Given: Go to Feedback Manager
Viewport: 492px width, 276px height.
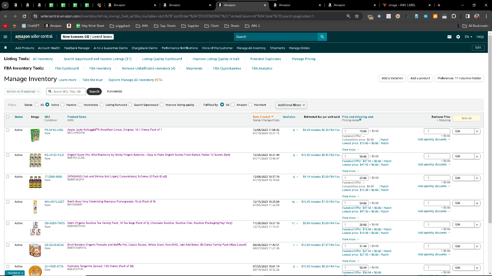Looking at the screenshot, I should click(x=77, y=48).
